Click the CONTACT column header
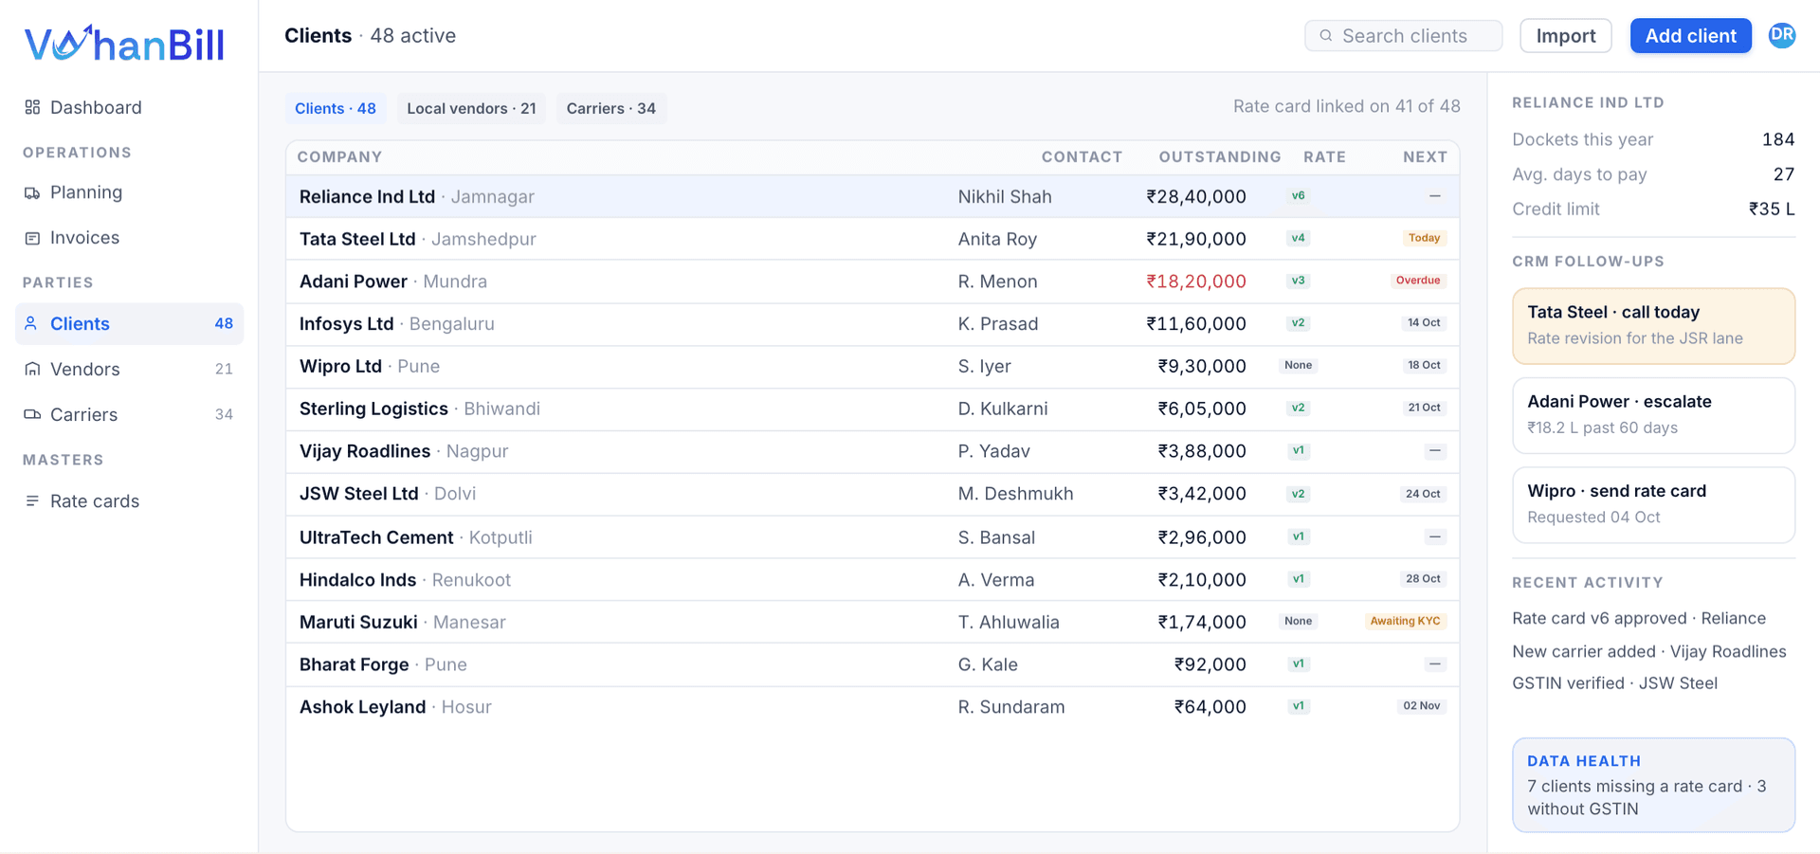Image resolution: width=1820 pixels, height=854 pixels. [x=1082, y=157]
